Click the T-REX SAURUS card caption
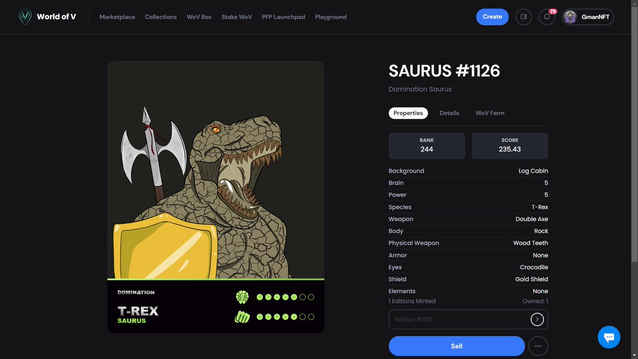The width and height of the screenshot is (638, 359). [138, 315]
